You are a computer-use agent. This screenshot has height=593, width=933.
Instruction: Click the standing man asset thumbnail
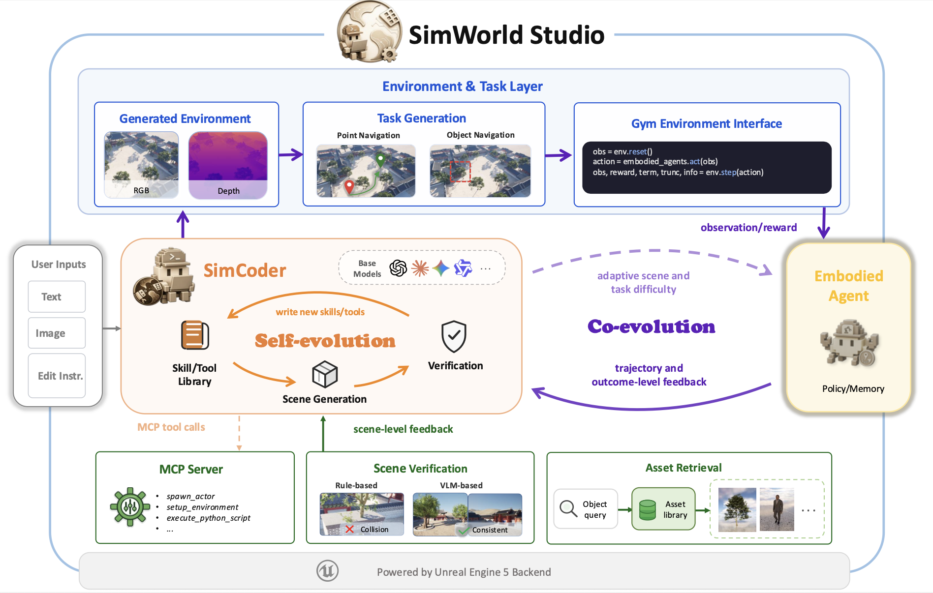[777, 509]
